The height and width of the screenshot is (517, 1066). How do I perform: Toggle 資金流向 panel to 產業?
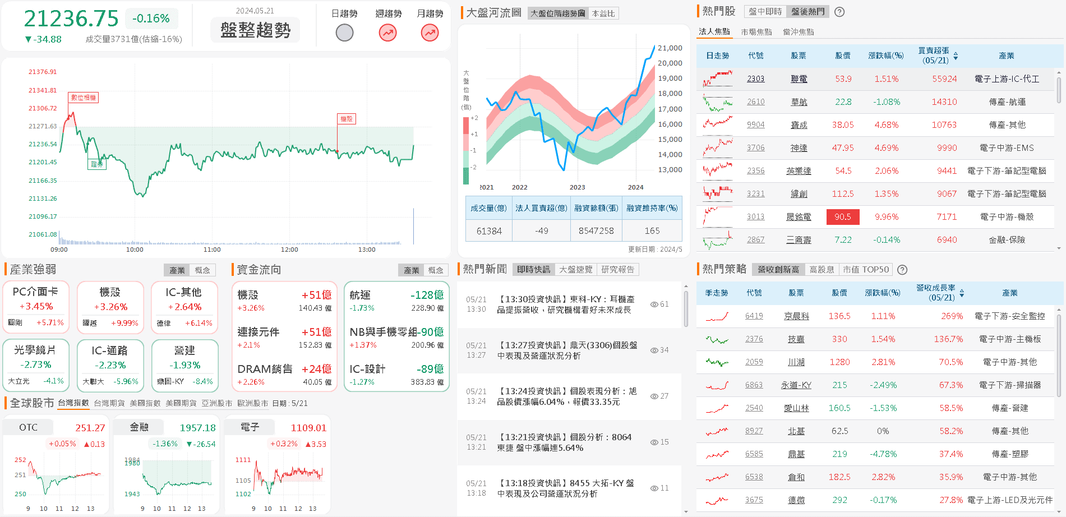(412, 270)
